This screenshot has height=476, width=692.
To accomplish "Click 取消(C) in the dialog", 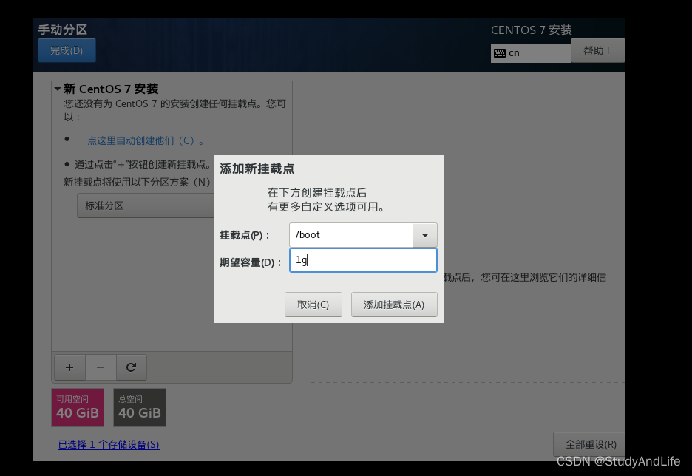I will [x=313, y=305].
